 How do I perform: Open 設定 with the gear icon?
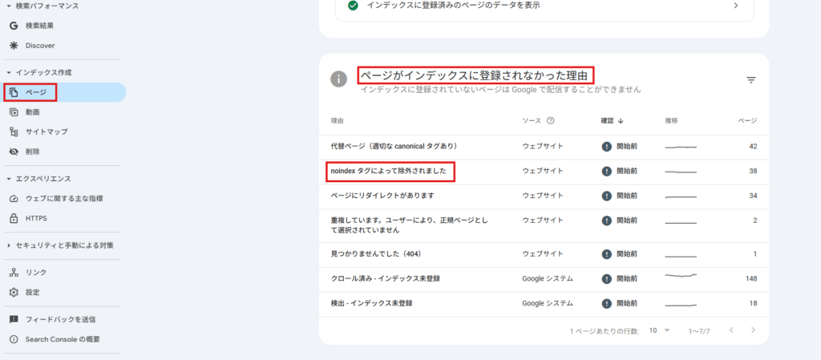[33, 293]
